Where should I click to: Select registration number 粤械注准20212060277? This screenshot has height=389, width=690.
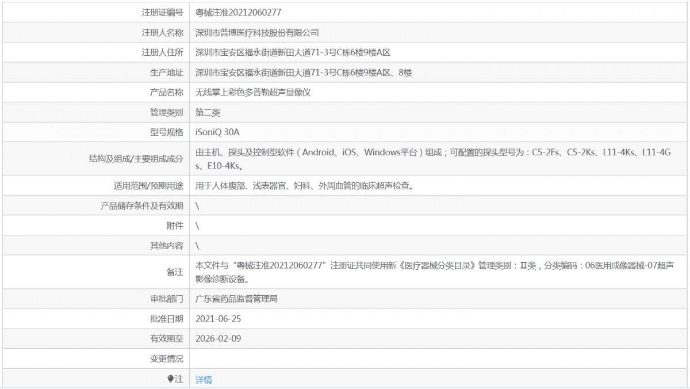[238, 12]
